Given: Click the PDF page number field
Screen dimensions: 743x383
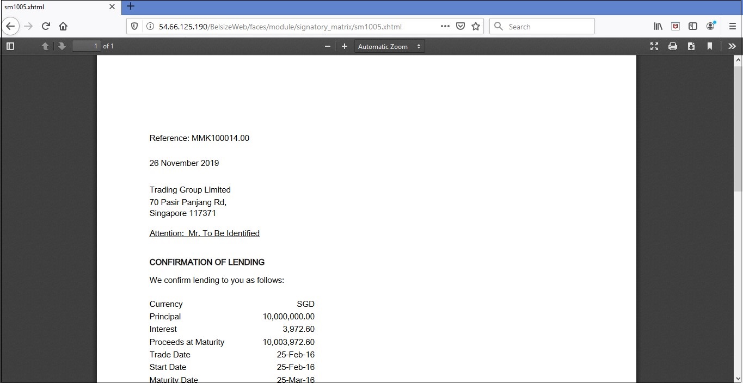Looking at the screenshot, I should tap(87, 46).
